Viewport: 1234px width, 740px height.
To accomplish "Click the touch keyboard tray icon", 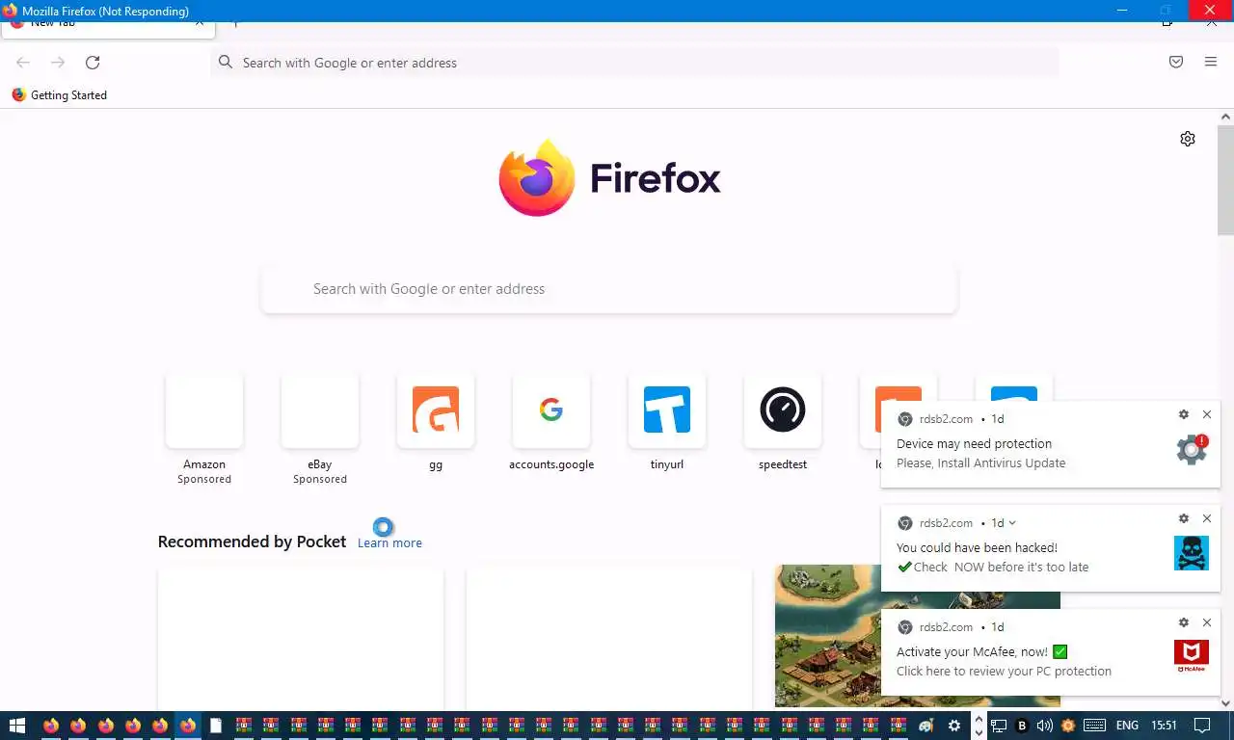I will 1094,726.
